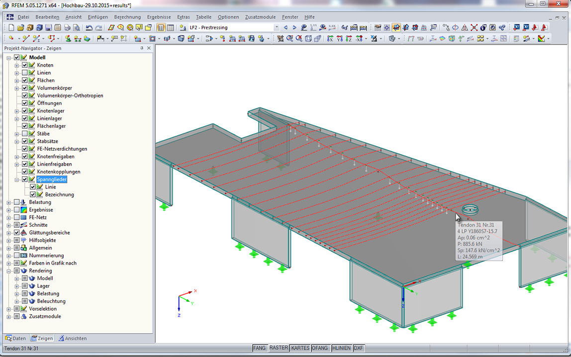Toggle the Öffnungen checkbox

tap(24, 103)
